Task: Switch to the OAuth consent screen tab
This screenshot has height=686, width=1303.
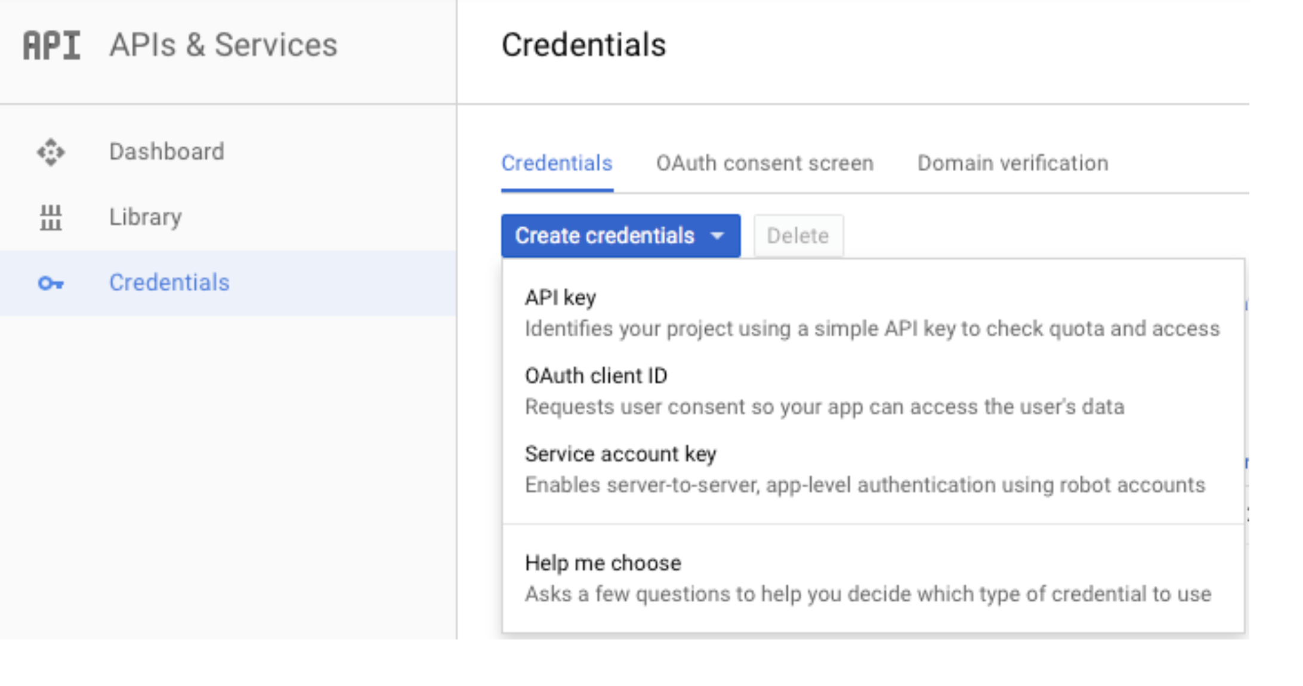Action: pos(765,163)
